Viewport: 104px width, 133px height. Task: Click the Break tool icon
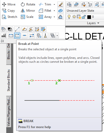coord(11,36)
